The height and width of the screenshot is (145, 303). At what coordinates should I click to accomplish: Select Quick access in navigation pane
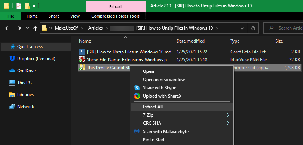36,47
